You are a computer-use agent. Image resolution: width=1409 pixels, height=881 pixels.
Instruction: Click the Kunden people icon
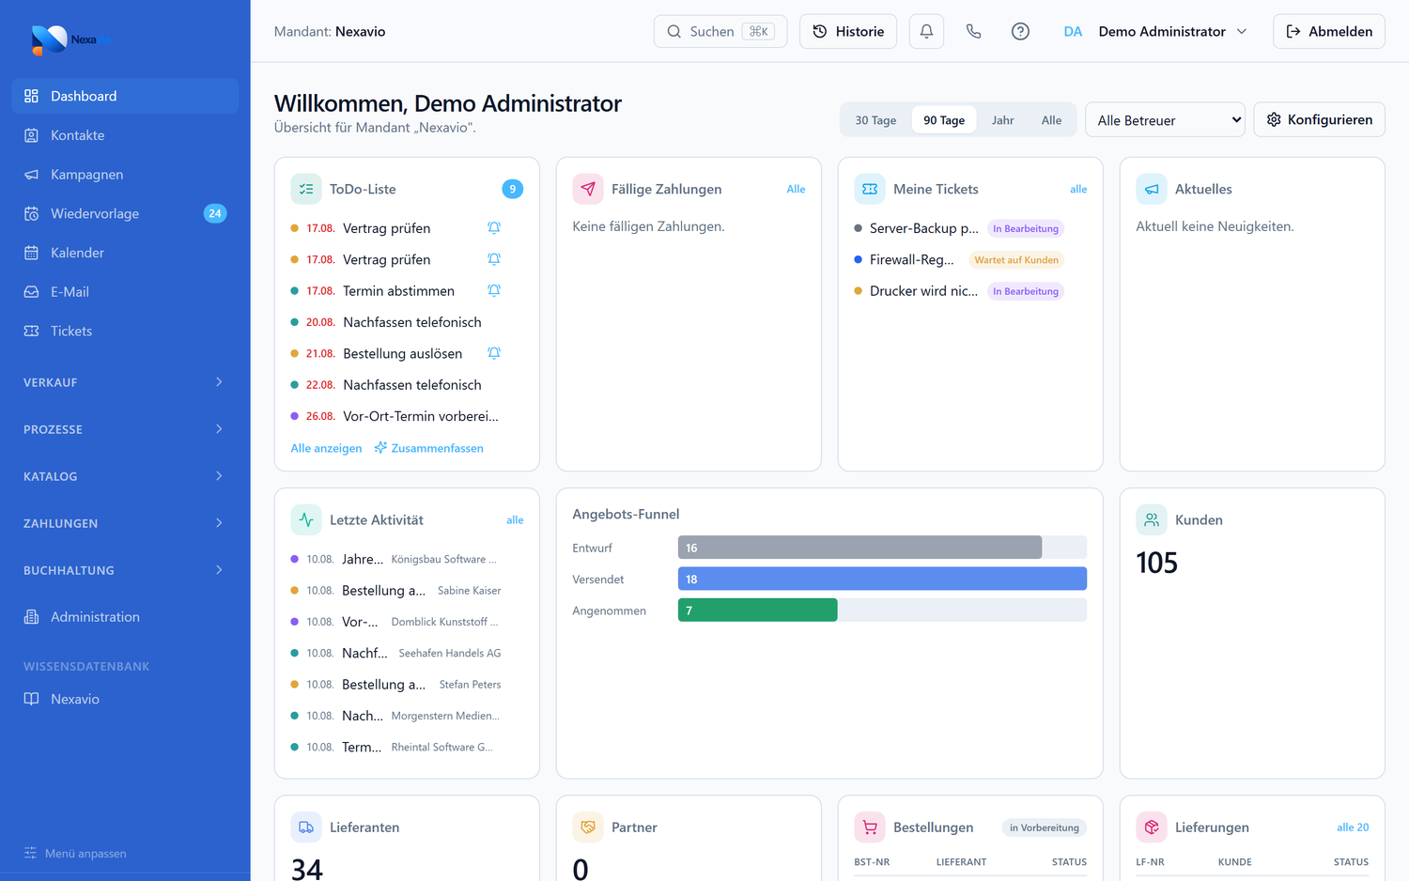(1152, 519)
